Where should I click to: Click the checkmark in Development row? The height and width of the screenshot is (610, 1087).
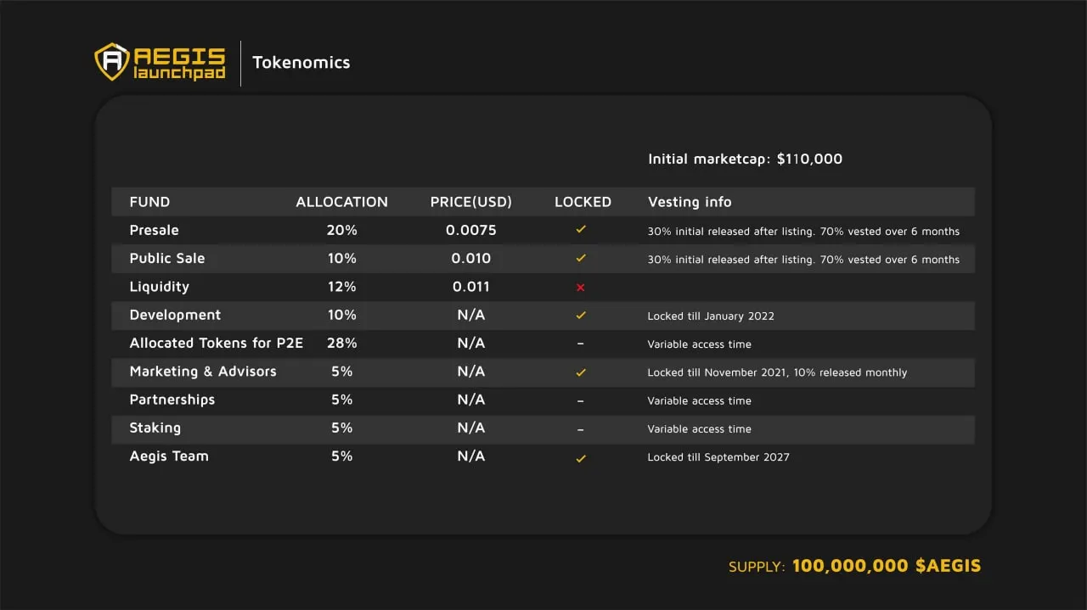click(581, 315)
